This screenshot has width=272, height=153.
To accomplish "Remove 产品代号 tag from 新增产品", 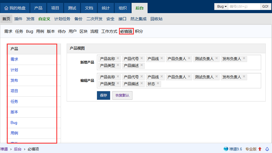I will click(x=142, y=58).
